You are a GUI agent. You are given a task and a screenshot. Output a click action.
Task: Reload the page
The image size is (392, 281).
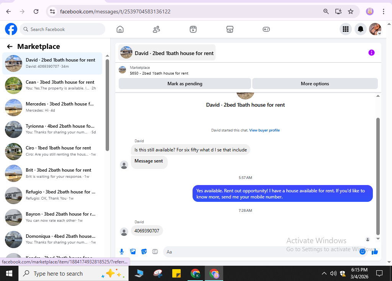(x=36, y=11)
